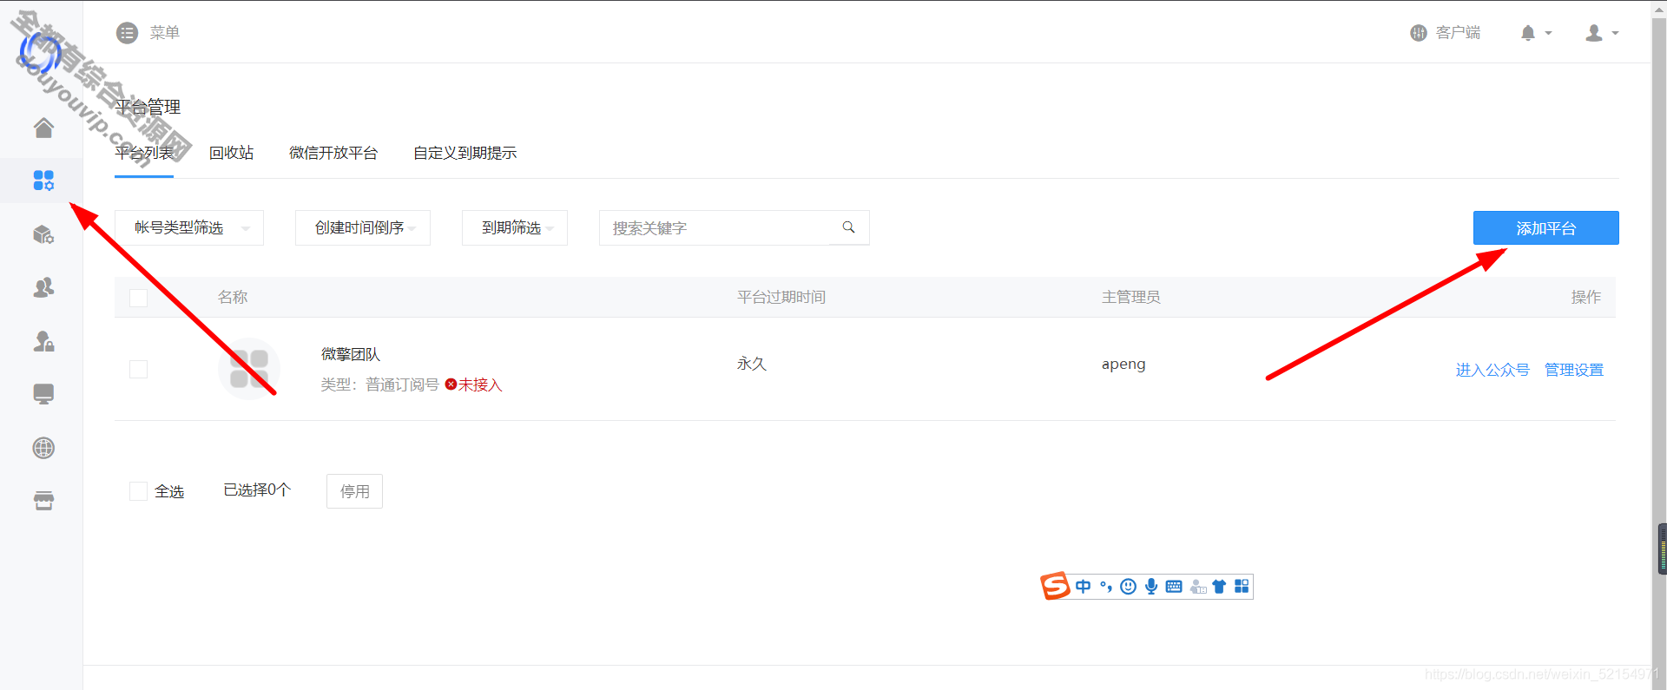Click the 平台过期时间 column header
This screenshot has height=690, width=1667.
(781, 297)
